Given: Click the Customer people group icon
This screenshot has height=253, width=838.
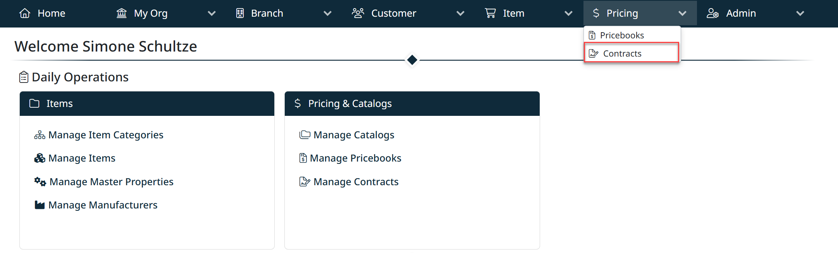Looking at the screenshot, I should coord(358,14).
